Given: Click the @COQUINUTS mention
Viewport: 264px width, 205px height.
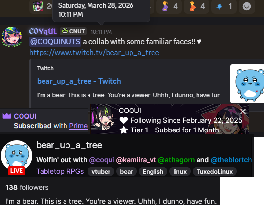Looking at the screenshot, I should click(55, 41).
